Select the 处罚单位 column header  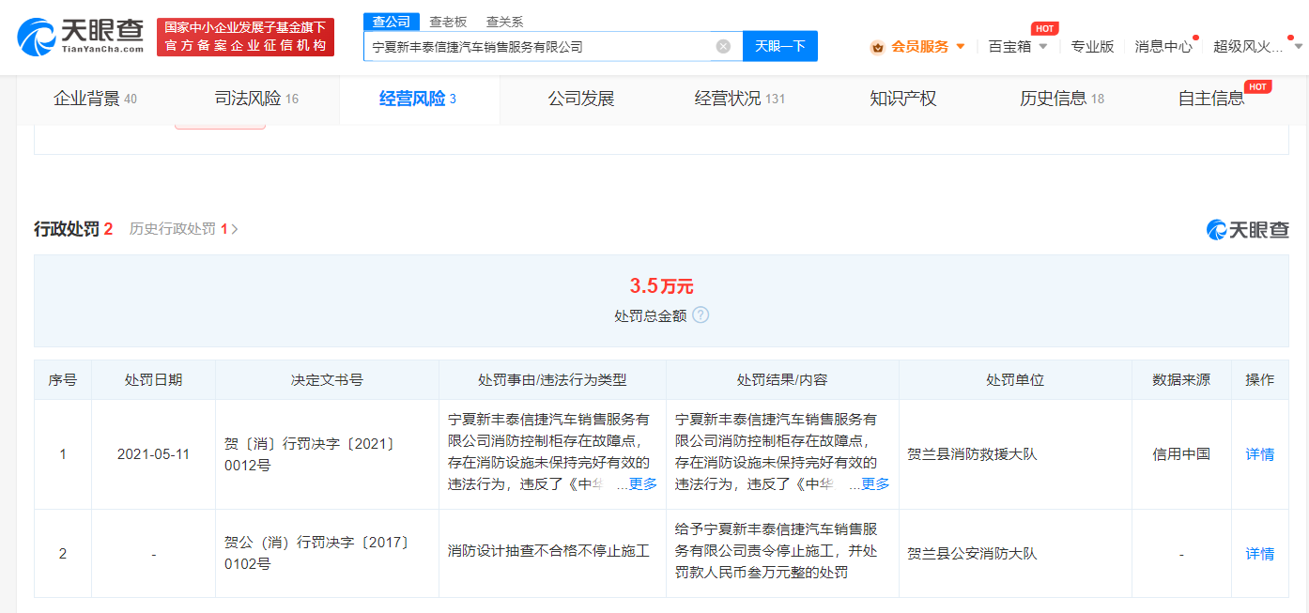click(1015, 380)
